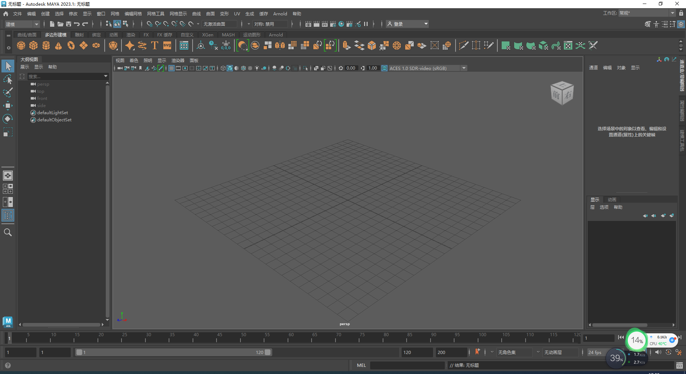Viewport: 686px width, 374px height.
Task: Open the Arnold menu
Action: [280, 14]
